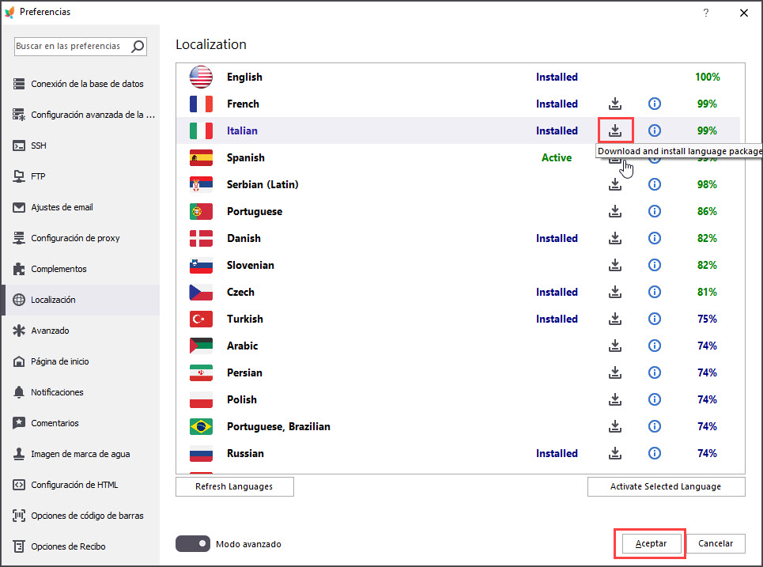Open info icon in Polish row
The image size is (763, 567).
click(x=655, y=399)
